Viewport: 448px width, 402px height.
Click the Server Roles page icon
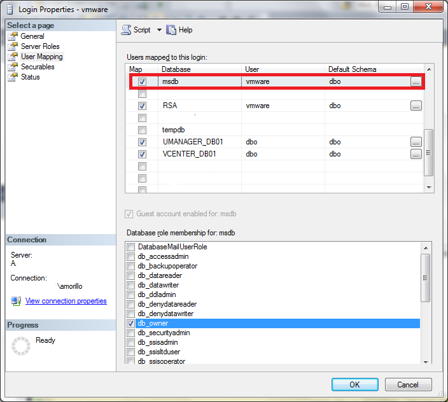[x=13, y=46]
